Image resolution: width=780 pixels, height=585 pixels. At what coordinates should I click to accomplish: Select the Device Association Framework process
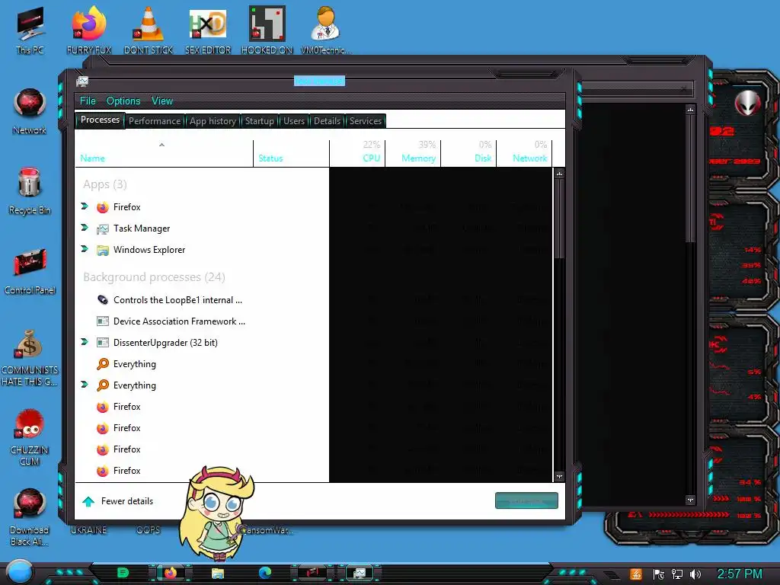click(202, 321)
